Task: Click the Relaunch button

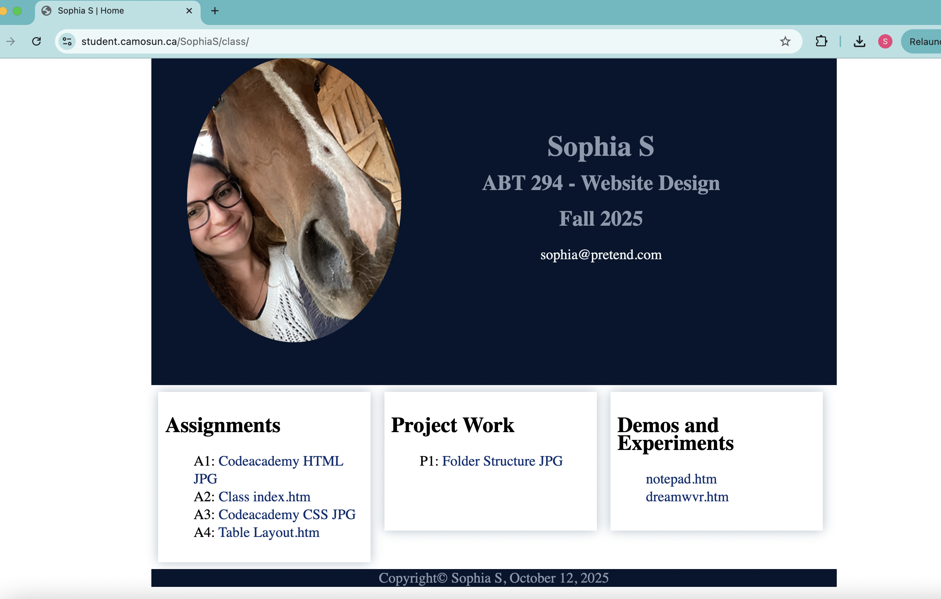Action: click(924, 41)
